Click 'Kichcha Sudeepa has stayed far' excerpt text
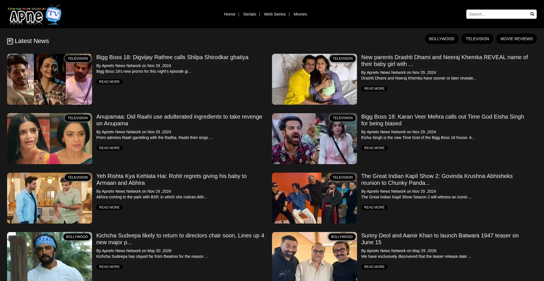Image resolution: width=544 pixels, height=281 pixels. coord(152,256)
